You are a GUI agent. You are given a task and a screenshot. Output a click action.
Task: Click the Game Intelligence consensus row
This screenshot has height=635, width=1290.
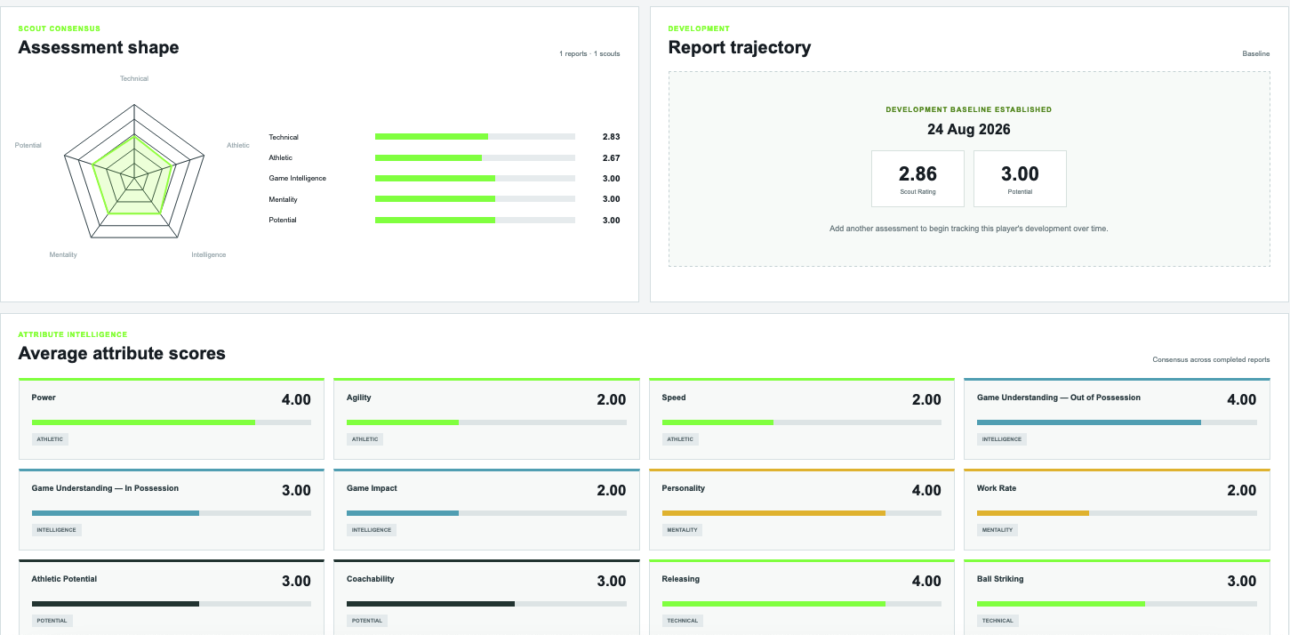click(445, 179)
